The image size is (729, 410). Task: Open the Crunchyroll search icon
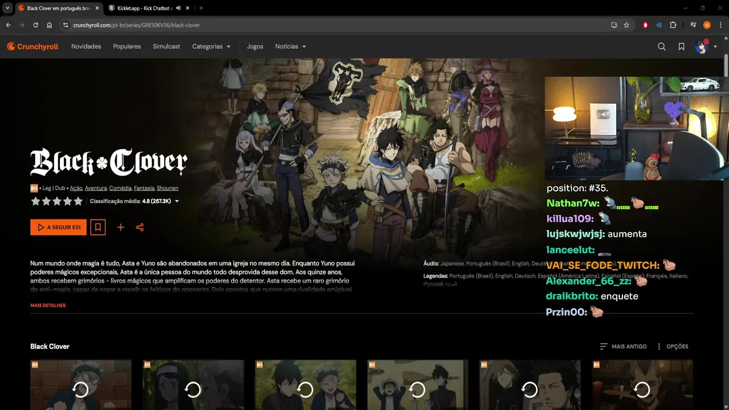pos(662,47)
